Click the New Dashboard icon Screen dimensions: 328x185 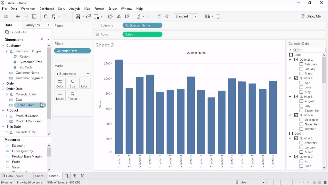click(x=75, y=176)
